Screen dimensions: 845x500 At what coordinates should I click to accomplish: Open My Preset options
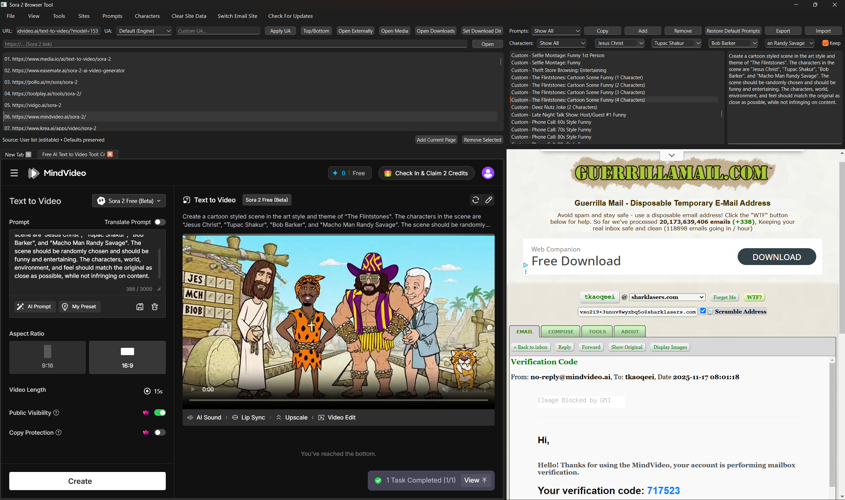[80, 307]
